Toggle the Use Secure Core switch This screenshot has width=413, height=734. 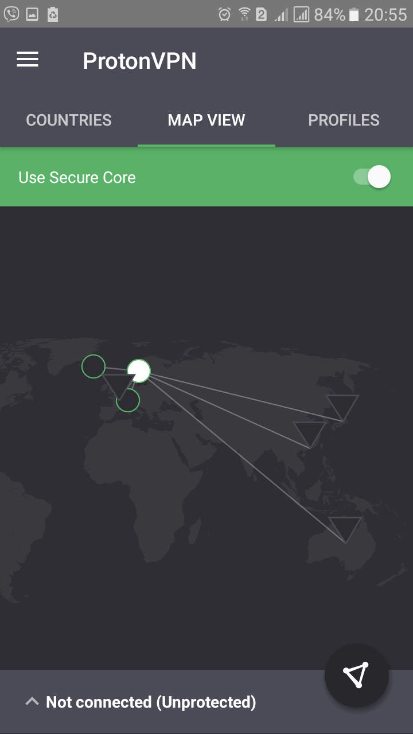(x=372, y=177)
